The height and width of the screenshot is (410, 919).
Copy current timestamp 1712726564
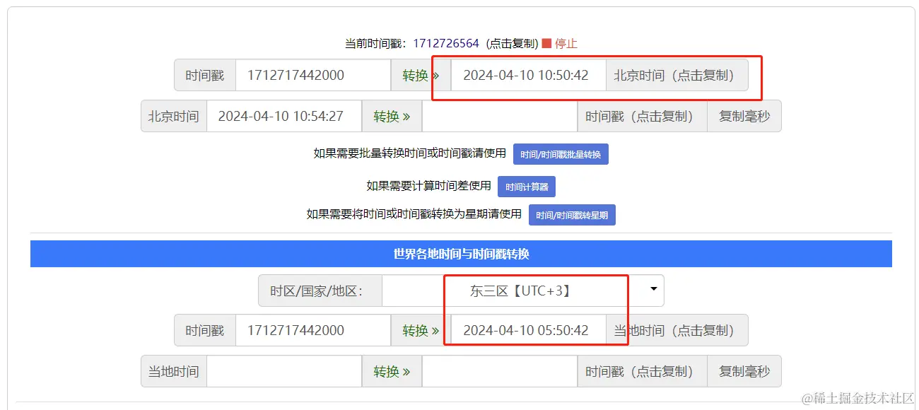(x=446, y=43)
